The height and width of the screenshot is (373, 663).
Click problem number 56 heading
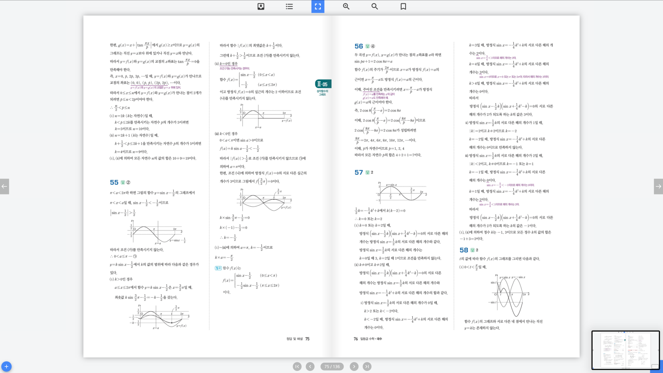(x=358, y=46)
